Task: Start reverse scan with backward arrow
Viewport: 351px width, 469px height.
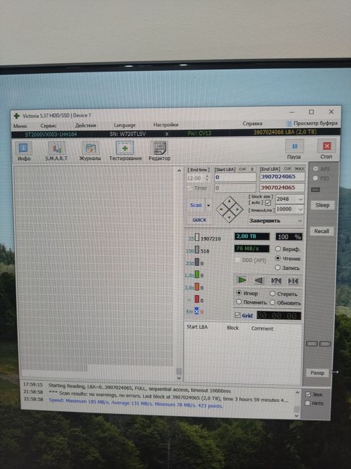Action: (259, 281)
